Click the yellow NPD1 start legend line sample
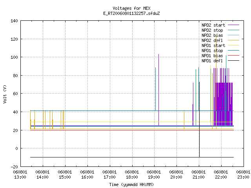This screenshot has height=188, width=251. point(233,45)
